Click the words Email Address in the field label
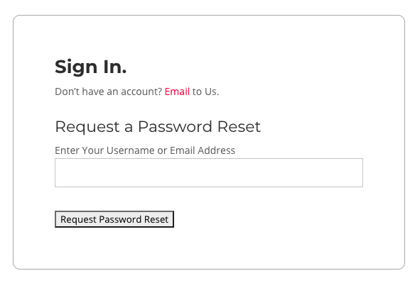This screenshot has width=415, height=283. (203, 150)
